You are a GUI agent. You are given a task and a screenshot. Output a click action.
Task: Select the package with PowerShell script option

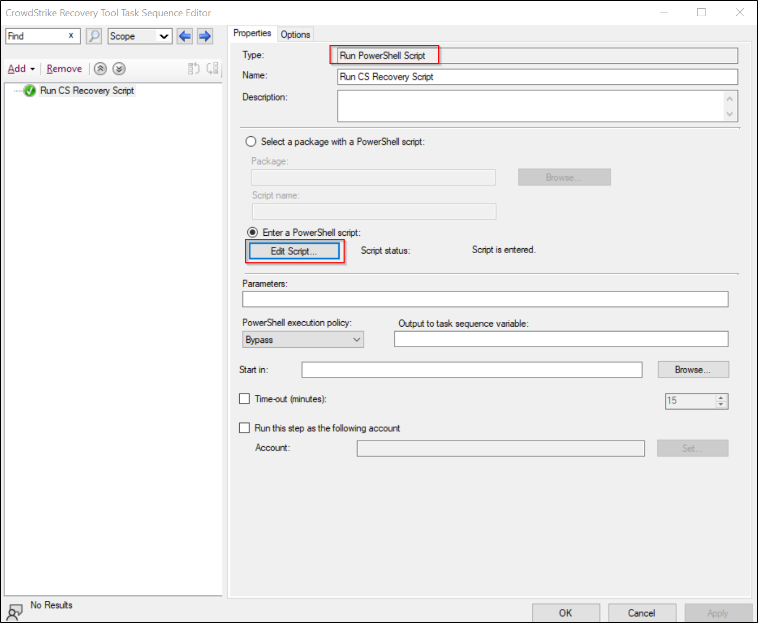tap(251, 142)
